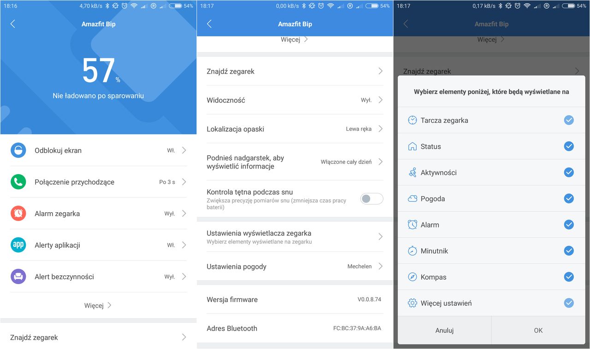Uncheck the Kompas checkbox
The height and width of the screenshot is (349, 590).
point(569,277)
